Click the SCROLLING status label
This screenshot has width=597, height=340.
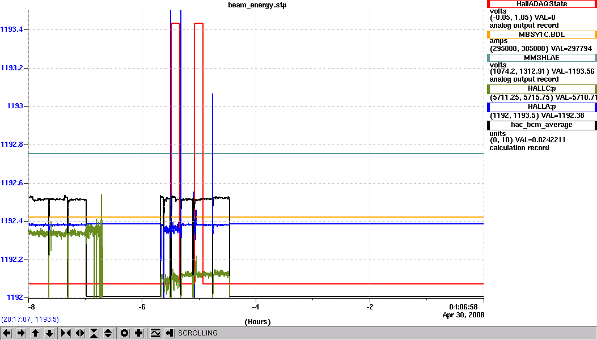click(198, 333)
